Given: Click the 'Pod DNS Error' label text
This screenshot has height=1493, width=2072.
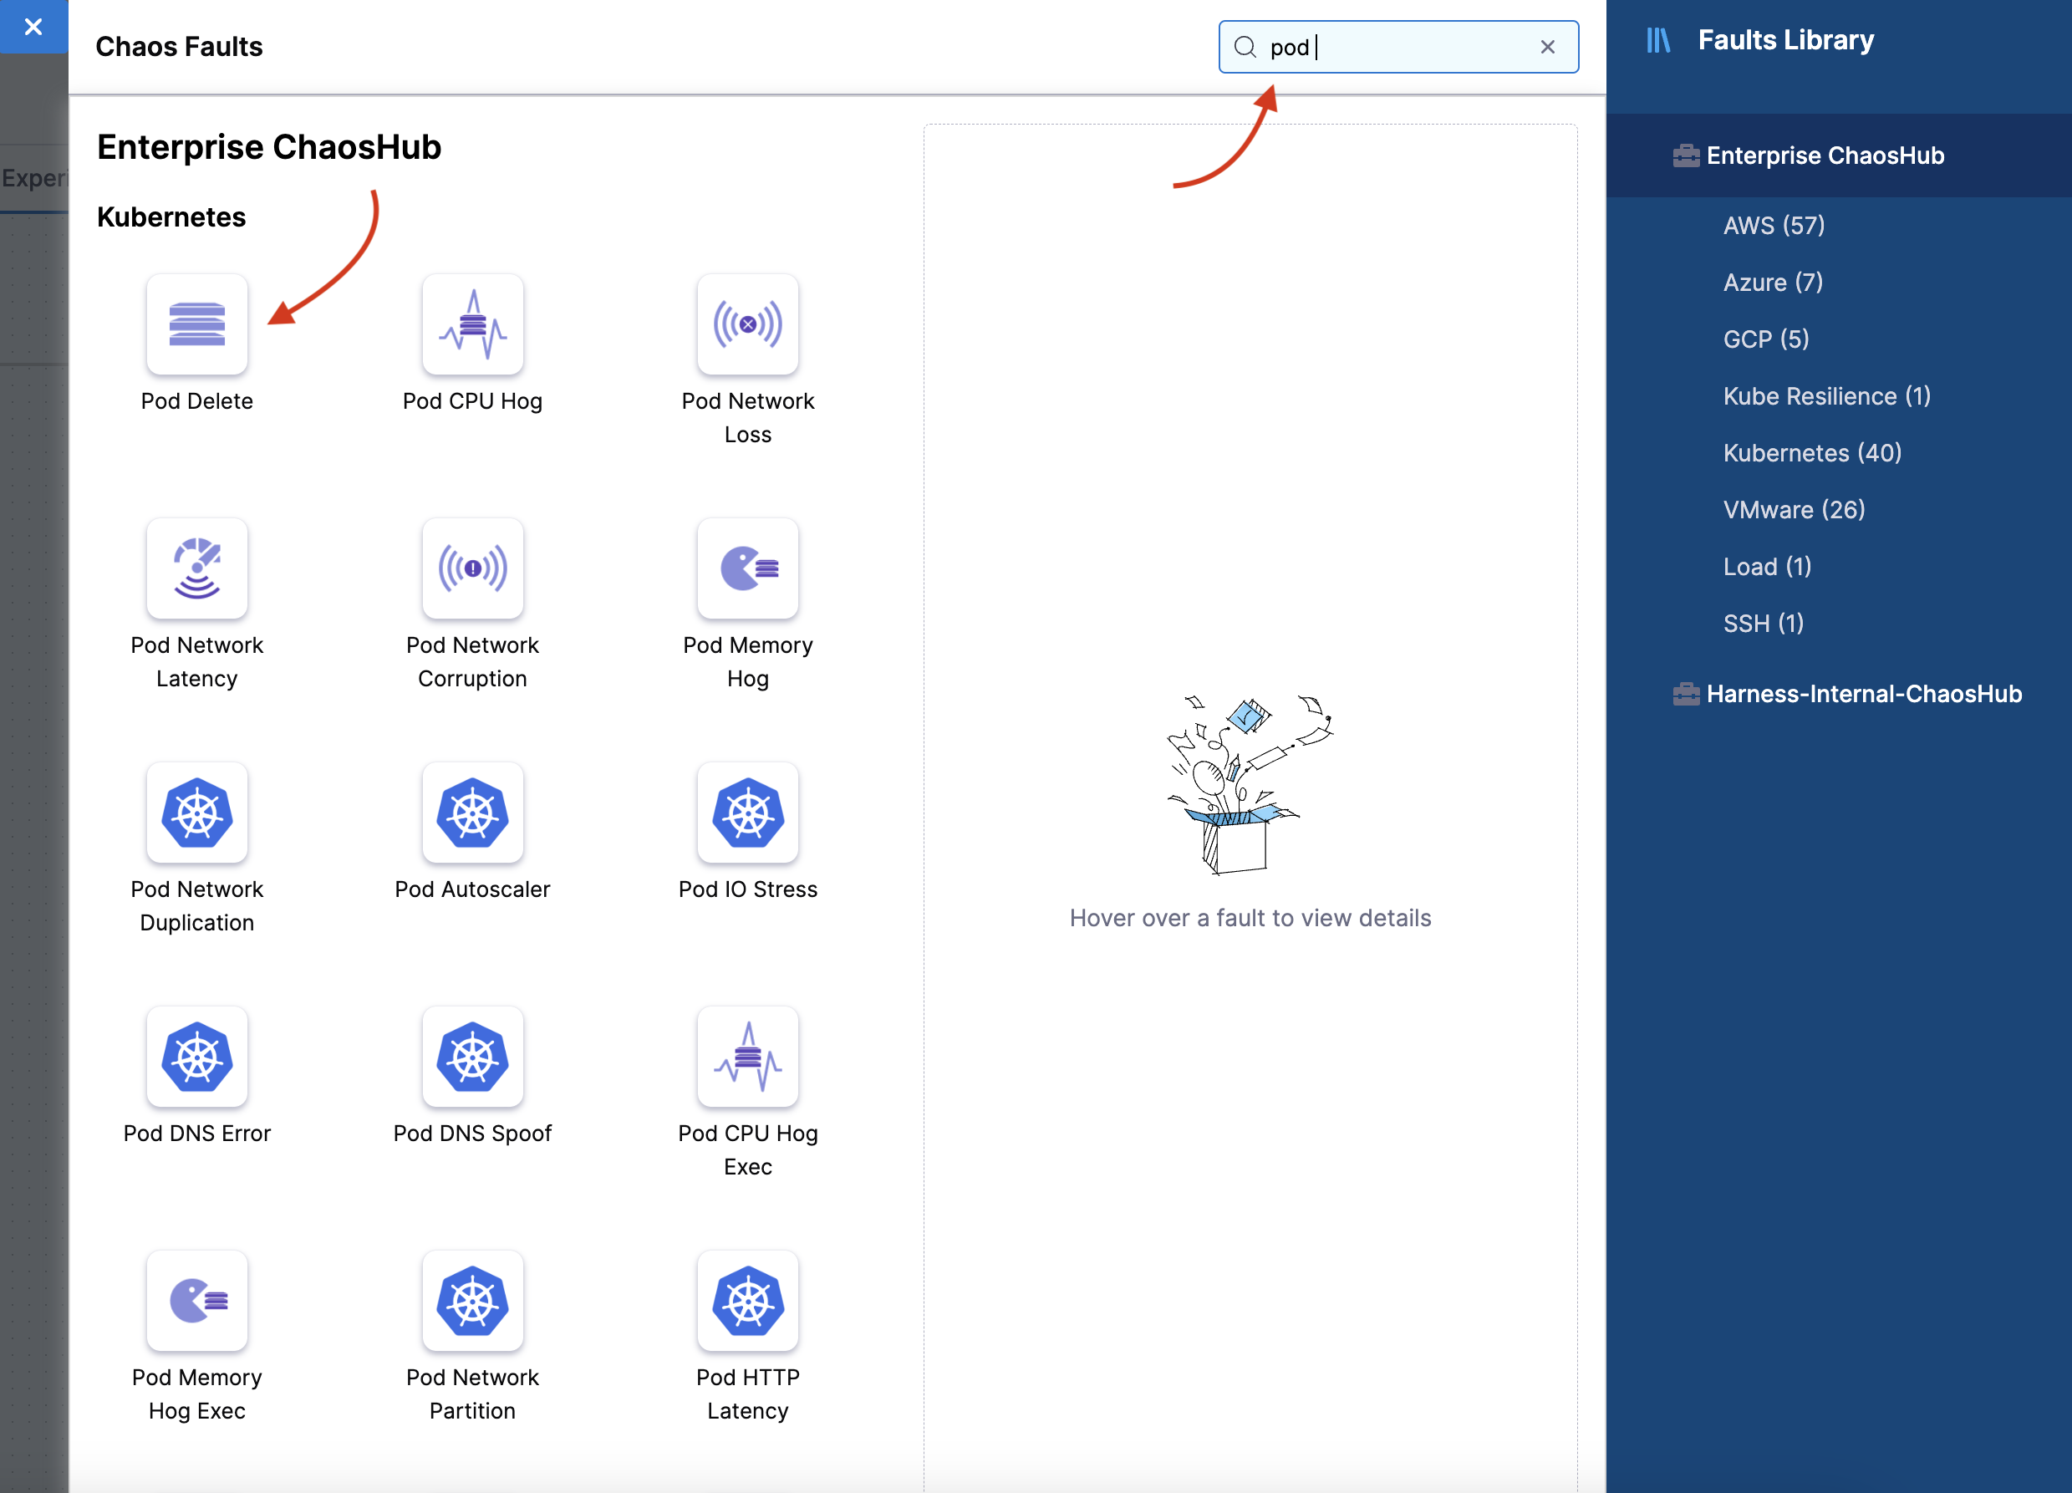Looking at the screenshot, I should 196,1133.
